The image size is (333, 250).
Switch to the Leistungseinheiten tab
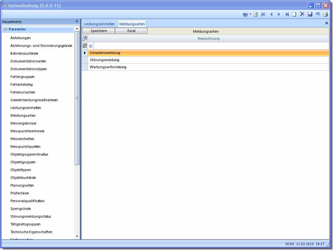(99, 24)
